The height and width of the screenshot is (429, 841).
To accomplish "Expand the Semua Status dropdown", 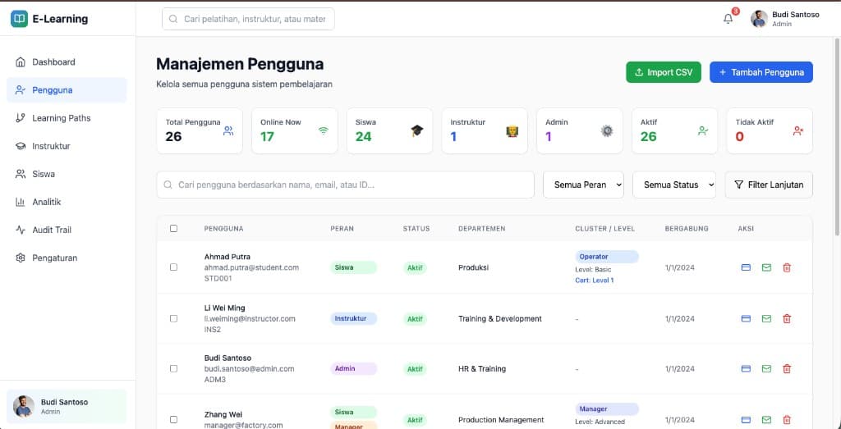I will point(674,185).
